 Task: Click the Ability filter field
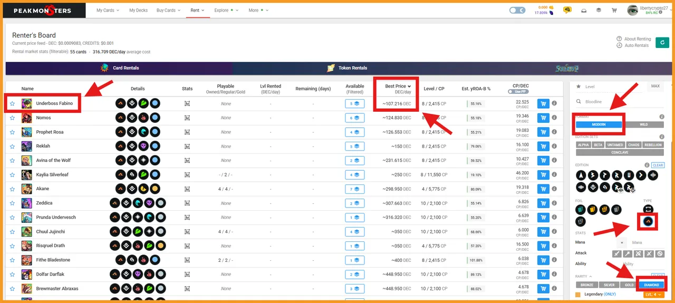pos(643,264)
